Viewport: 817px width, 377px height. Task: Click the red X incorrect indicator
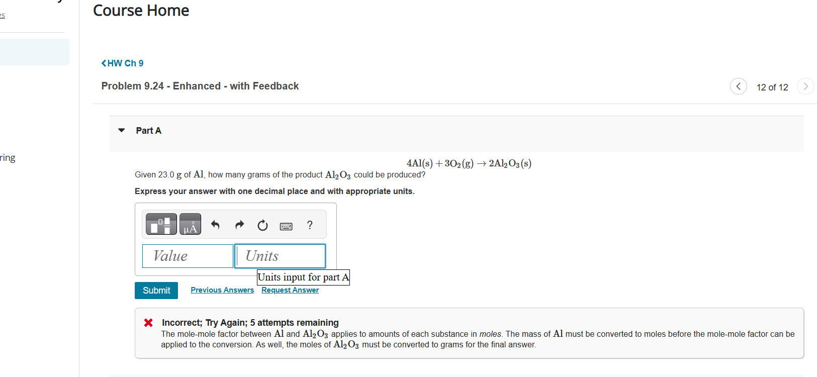[148, 323]
